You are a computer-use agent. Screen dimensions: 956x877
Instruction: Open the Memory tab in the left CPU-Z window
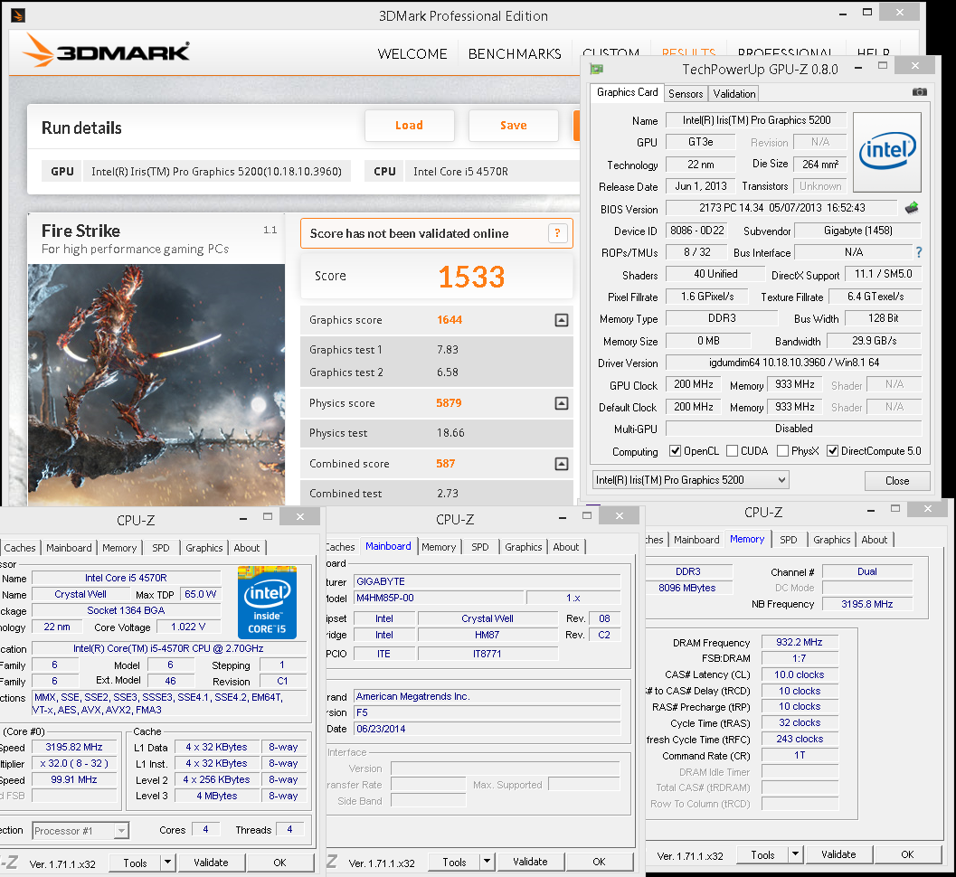tap(119, 548)
